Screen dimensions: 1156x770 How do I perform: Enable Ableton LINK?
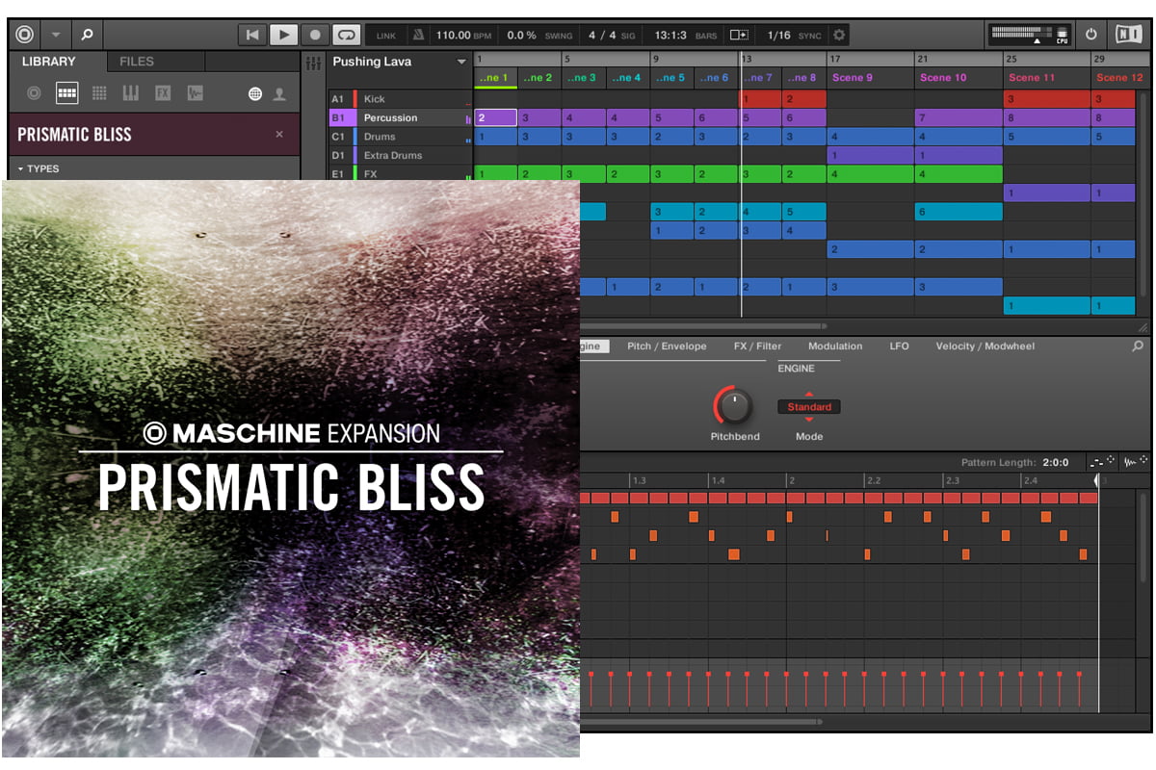pos(385,36)
